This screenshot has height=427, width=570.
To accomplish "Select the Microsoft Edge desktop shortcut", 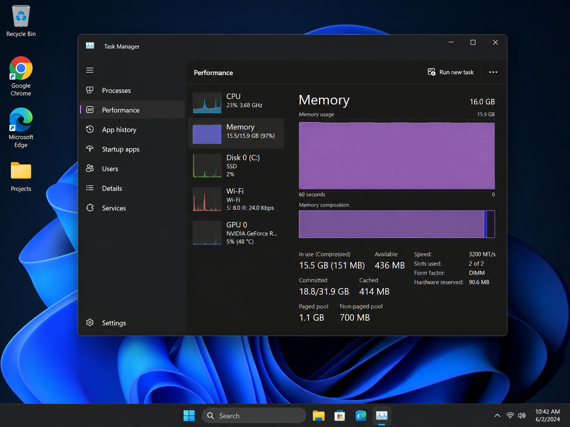I will [21, 128].
